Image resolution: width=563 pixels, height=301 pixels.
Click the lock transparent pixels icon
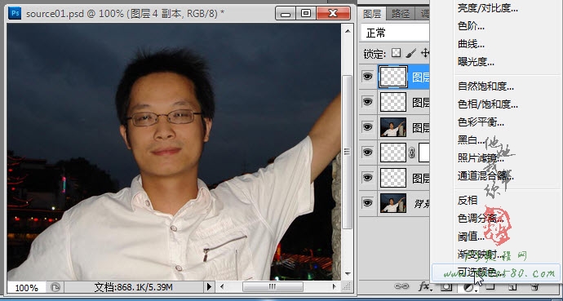click(396, 54)
